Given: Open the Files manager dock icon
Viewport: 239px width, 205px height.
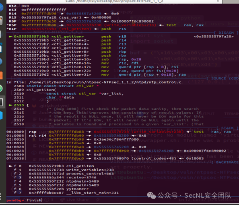Looking at the screenshot, I should point(1,20).
